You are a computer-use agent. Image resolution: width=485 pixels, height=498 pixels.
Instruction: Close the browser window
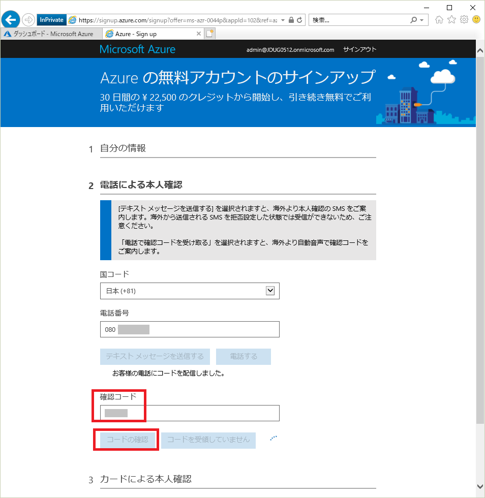point(473,7)
